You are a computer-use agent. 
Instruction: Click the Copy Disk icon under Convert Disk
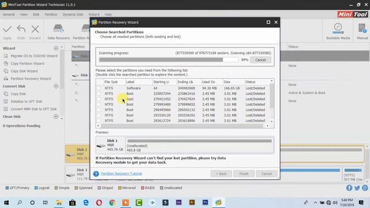[x=6, y=94]
